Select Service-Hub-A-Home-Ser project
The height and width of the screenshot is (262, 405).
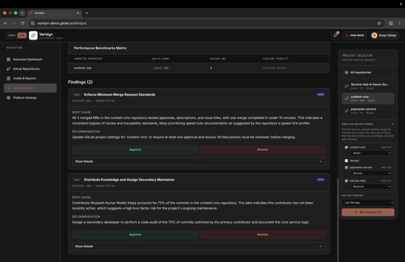[x=368, y=86]
